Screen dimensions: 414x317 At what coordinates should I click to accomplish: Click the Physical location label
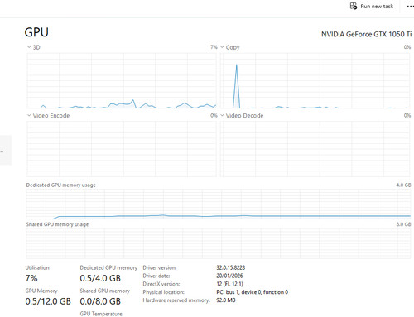164,292
